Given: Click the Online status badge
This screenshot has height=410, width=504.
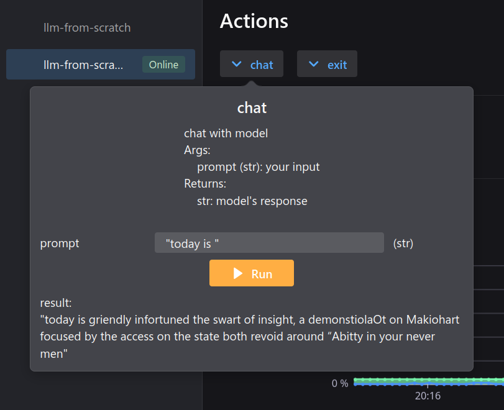Looking at the screenshot, I should [x=163, y=65].
